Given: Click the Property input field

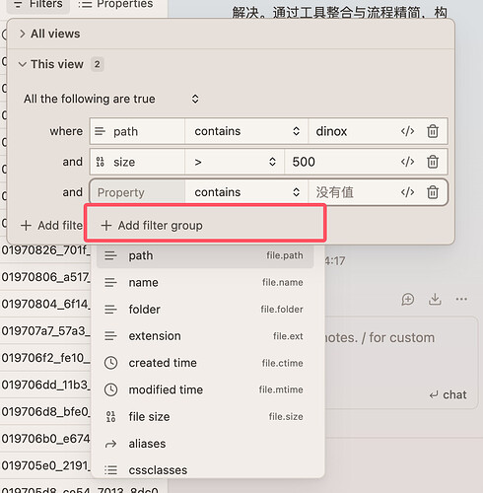Looking at the screenshot, I should (137, 192).
